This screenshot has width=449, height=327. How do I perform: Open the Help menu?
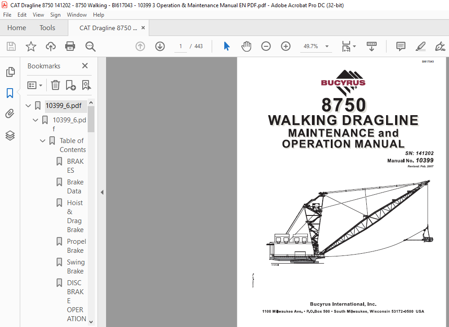(x=98, y=14)
